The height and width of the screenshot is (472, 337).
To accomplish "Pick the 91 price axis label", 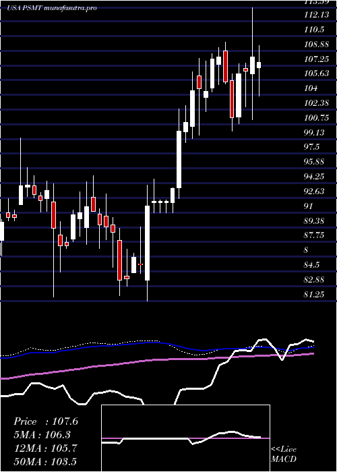I will click(x=309, y=206).
